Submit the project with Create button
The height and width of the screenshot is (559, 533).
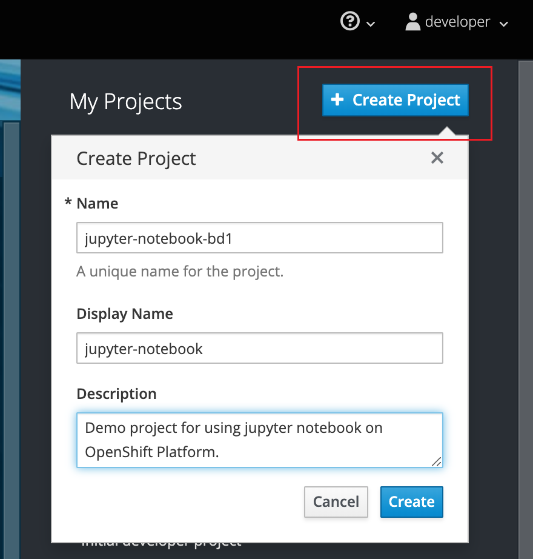411,501
